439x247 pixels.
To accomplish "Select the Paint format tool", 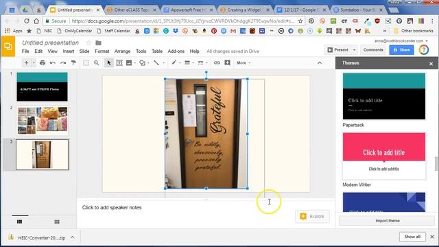I will [73, 63].
